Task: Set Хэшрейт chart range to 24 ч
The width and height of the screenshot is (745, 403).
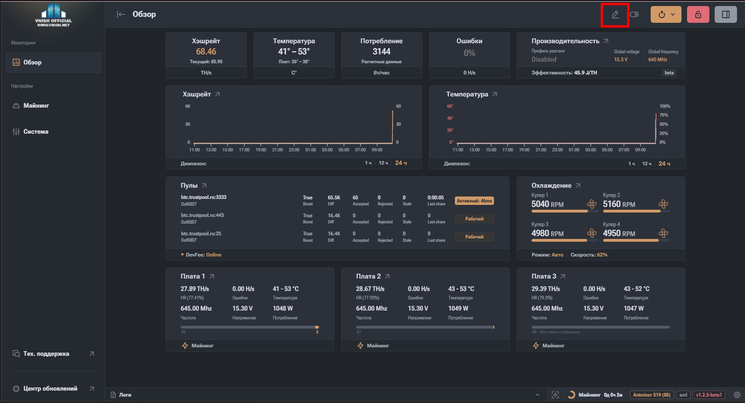Action: coord(401,163)
